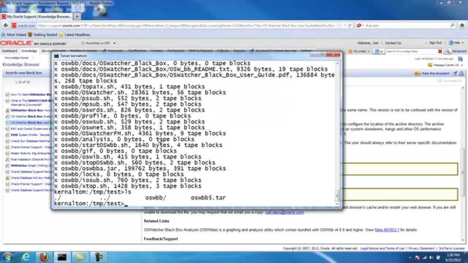Click the print document icon
The image size is (468, 263).
461,73
